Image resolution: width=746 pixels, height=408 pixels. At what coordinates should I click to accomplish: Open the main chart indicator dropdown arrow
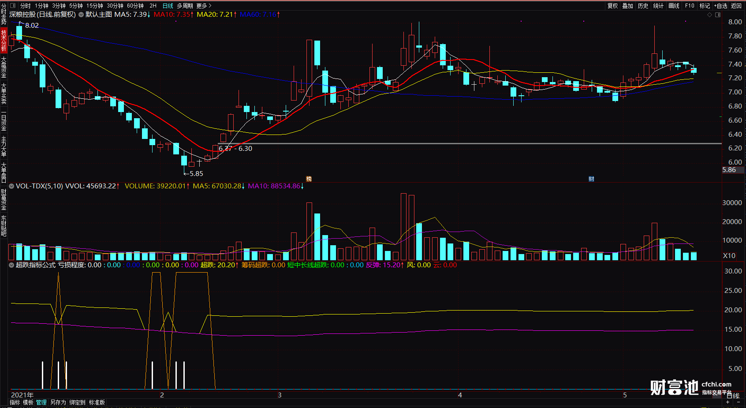81,15
